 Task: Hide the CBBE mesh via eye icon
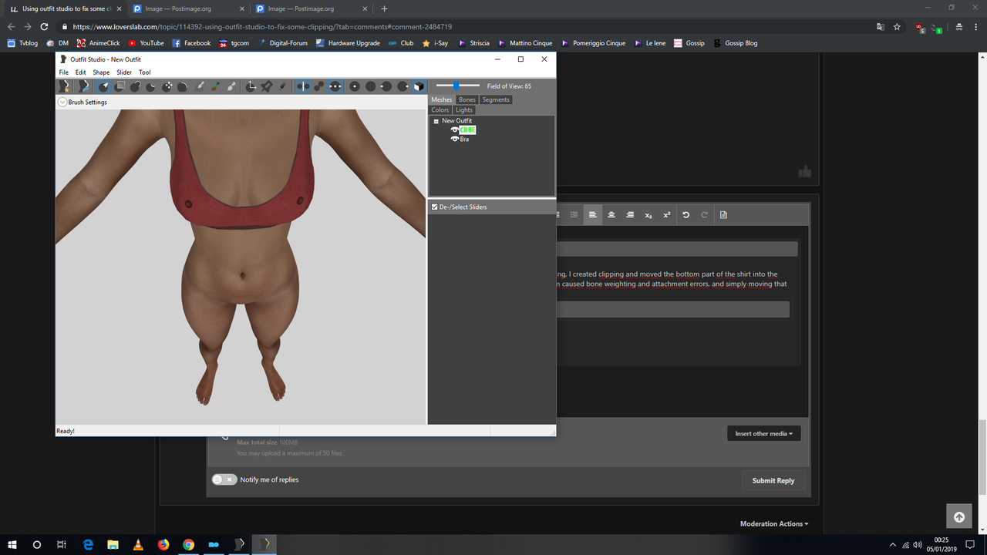tap(454, 129)
